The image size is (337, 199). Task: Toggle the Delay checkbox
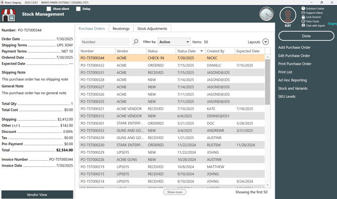pos(78,9)
